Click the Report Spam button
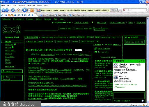149x107 pixels. [x=63, y=41]
